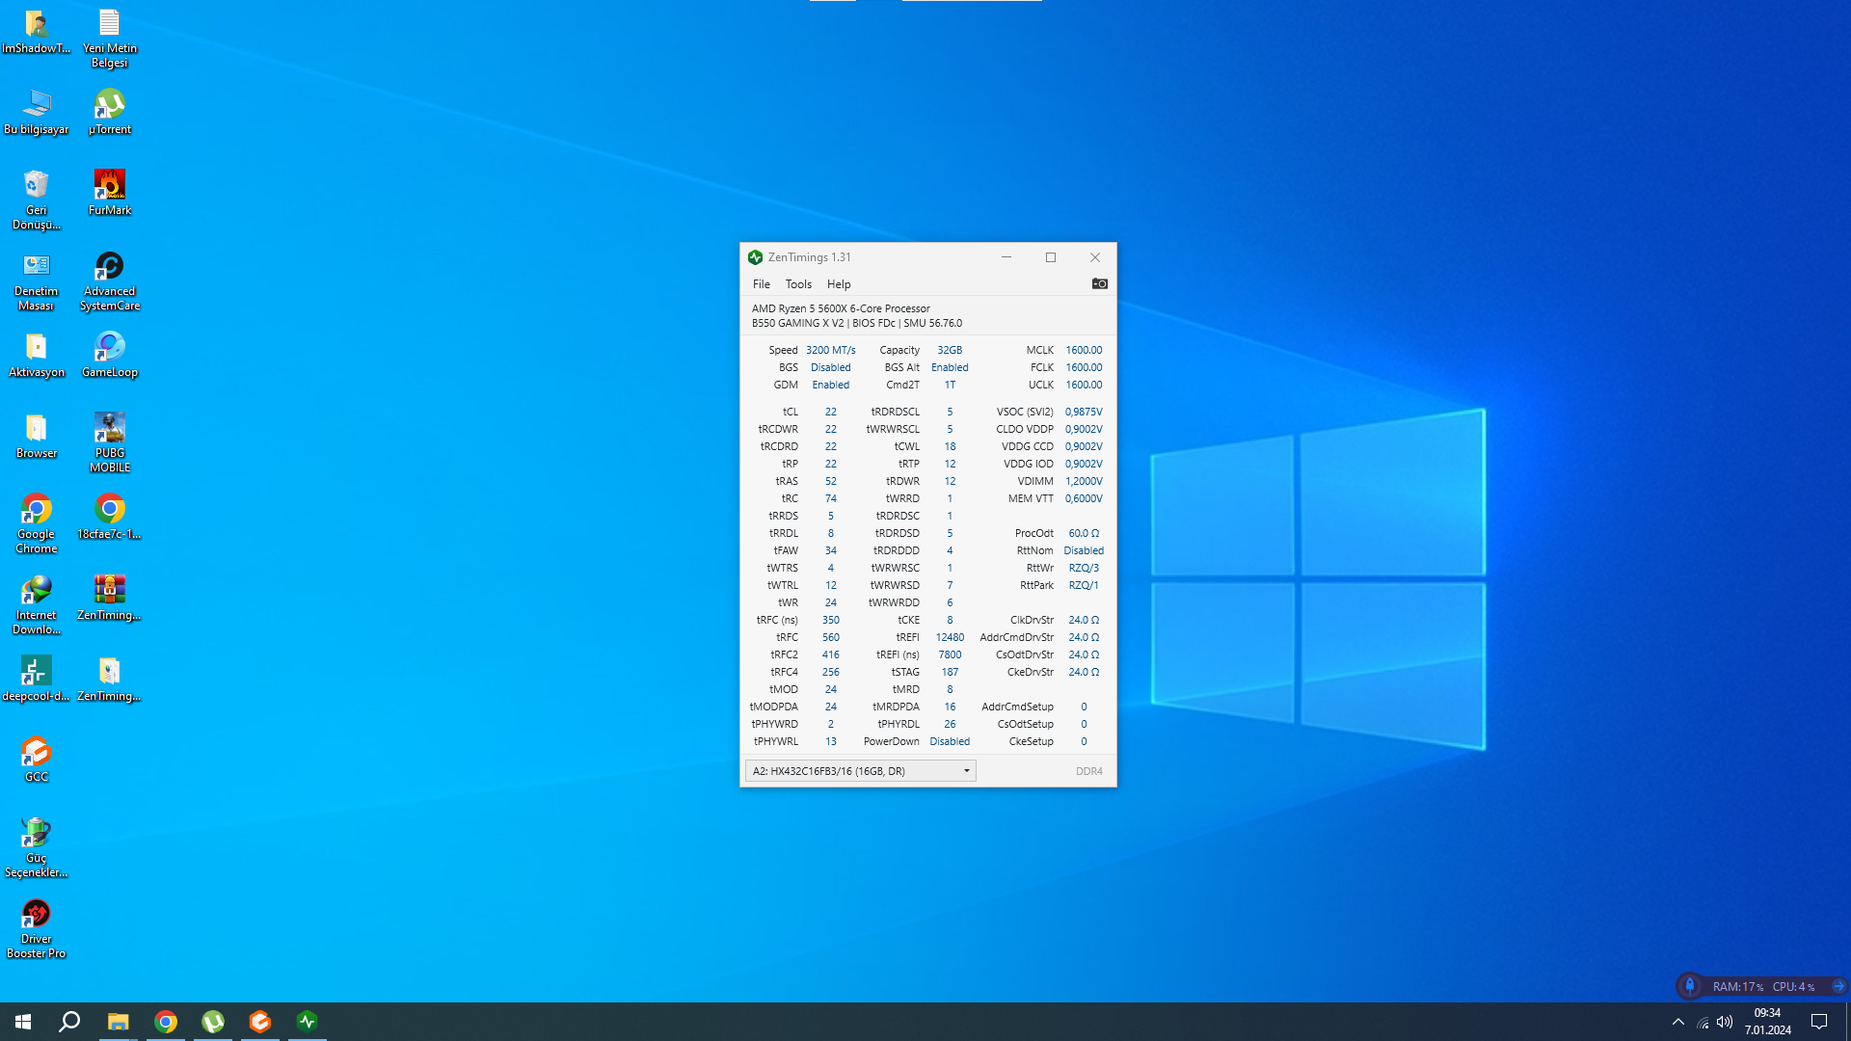Image resolution: width=1851 pixels, height=1041 pixels.
Task: Click the Capacity value 32GB
Action: point(950,350)
